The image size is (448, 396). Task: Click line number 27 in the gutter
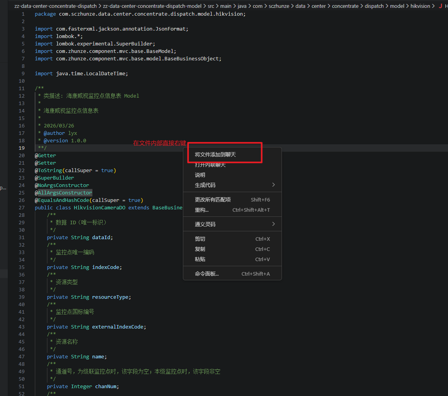click(x=22, y=208)
